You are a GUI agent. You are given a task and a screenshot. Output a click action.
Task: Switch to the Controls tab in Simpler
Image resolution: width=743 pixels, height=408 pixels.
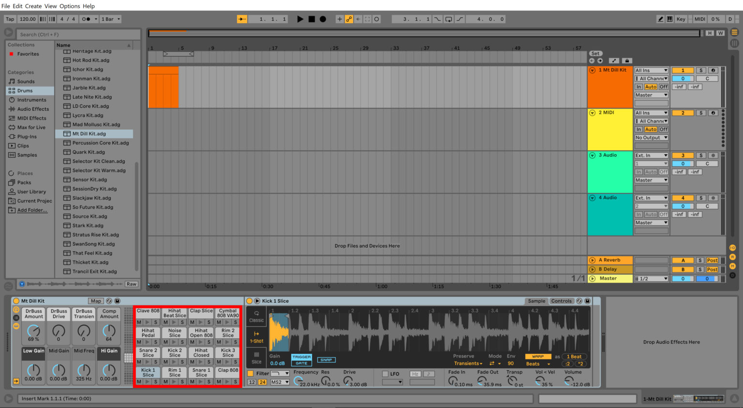[562, 301]
